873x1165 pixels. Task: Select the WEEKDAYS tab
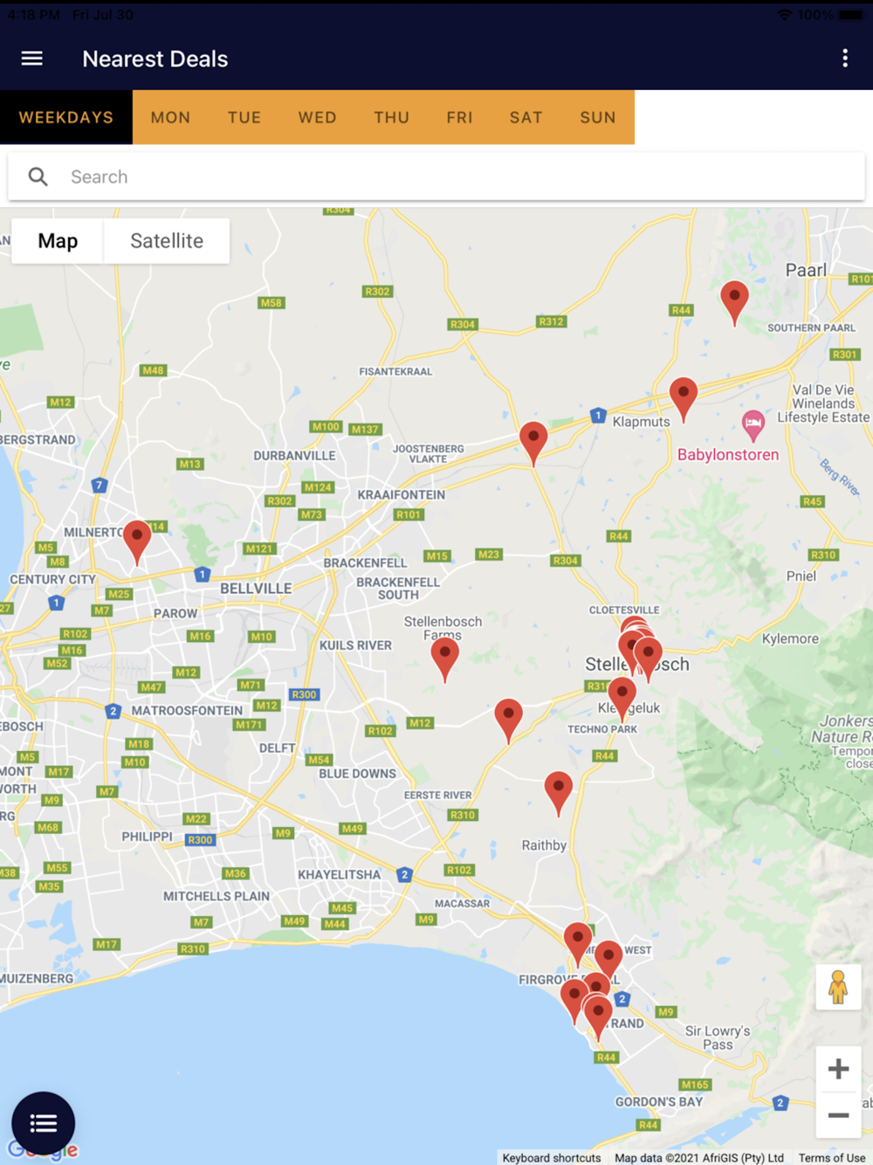66,117
